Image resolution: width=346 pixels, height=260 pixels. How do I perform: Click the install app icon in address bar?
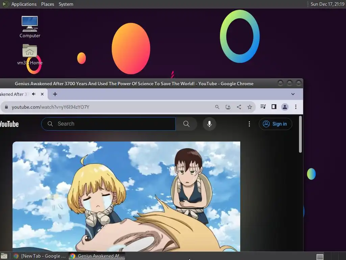click(x=228, y=107)
